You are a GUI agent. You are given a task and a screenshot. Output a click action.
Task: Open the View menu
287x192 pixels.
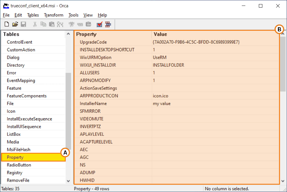coord(88,15)
